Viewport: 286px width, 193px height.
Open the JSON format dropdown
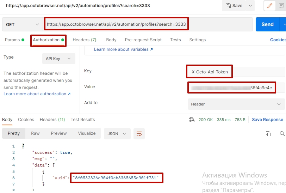pos(117,134)
